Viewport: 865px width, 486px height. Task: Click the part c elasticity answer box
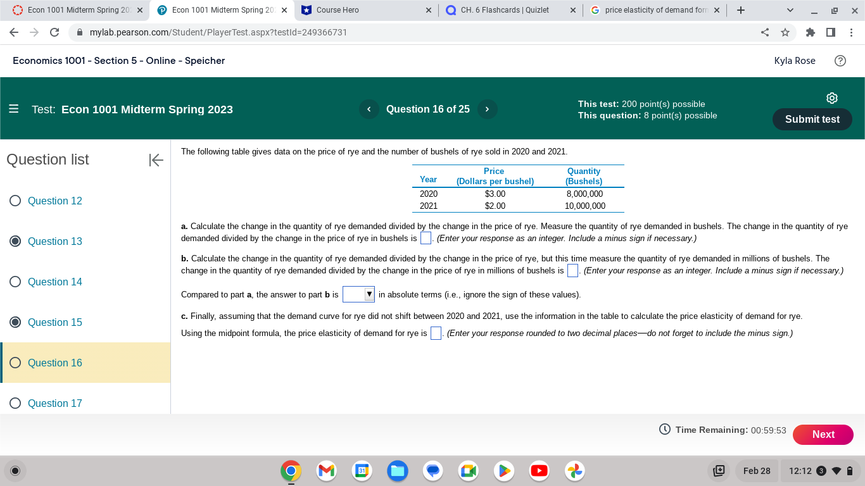(436, 333)
